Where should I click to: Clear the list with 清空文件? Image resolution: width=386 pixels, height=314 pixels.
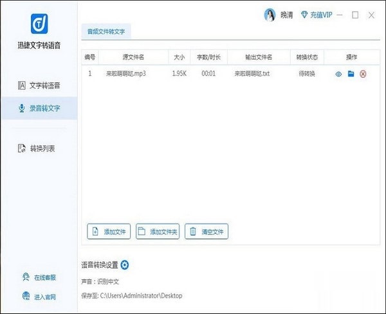point(207,231)
